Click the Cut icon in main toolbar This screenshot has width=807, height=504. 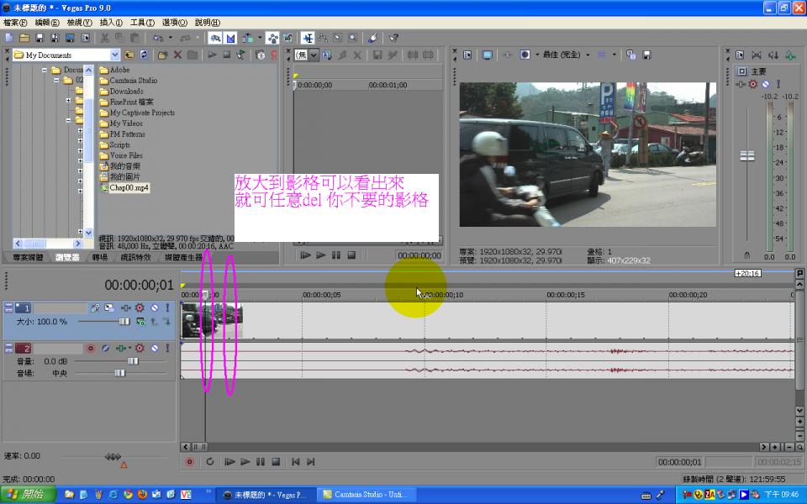point(104,38)
